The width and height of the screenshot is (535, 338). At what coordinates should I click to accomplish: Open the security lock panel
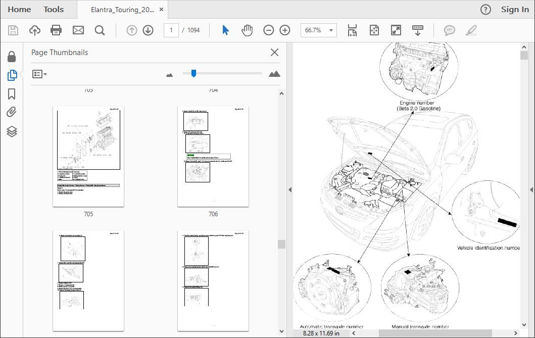12,57
